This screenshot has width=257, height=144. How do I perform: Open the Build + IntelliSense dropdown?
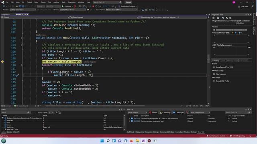tap(200, 112)
